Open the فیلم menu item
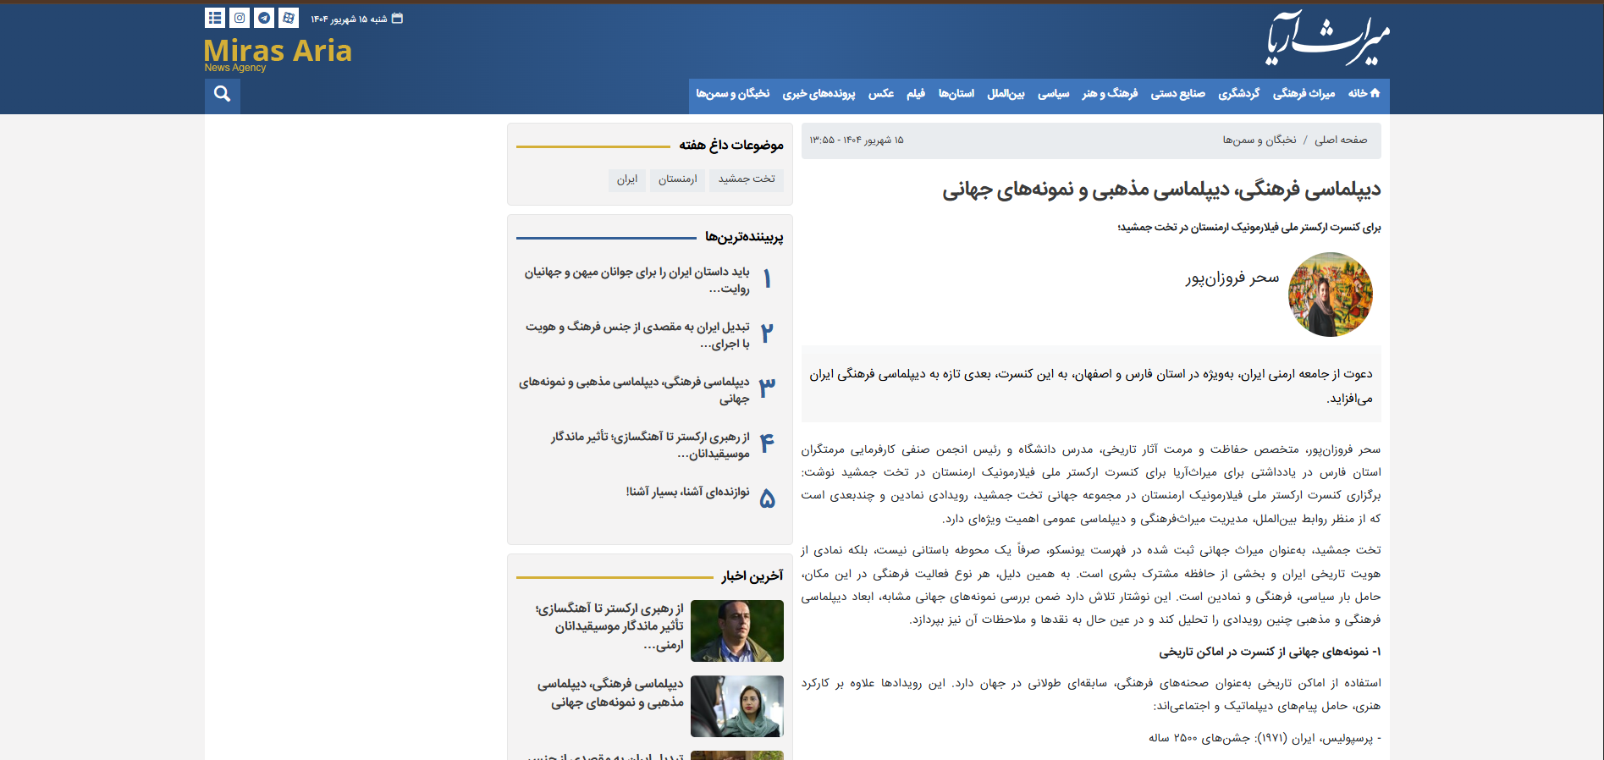The width and height of the screenshot is (1604, 760). tap(916, 94)
